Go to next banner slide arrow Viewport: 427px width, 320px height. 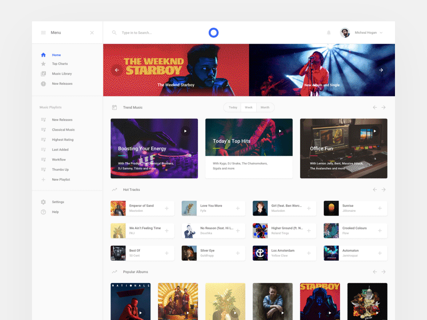[381, 70]
